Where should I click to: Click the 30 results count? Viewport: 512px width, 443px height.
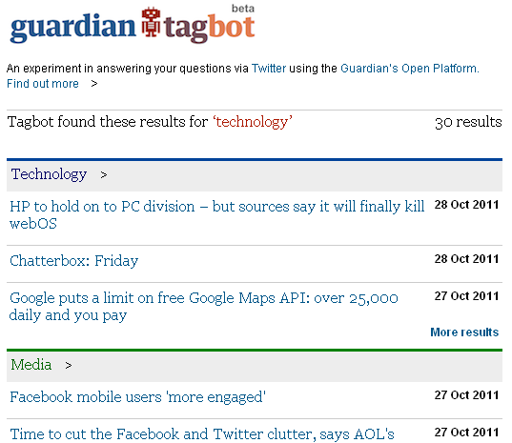click(x=468, y=122)
